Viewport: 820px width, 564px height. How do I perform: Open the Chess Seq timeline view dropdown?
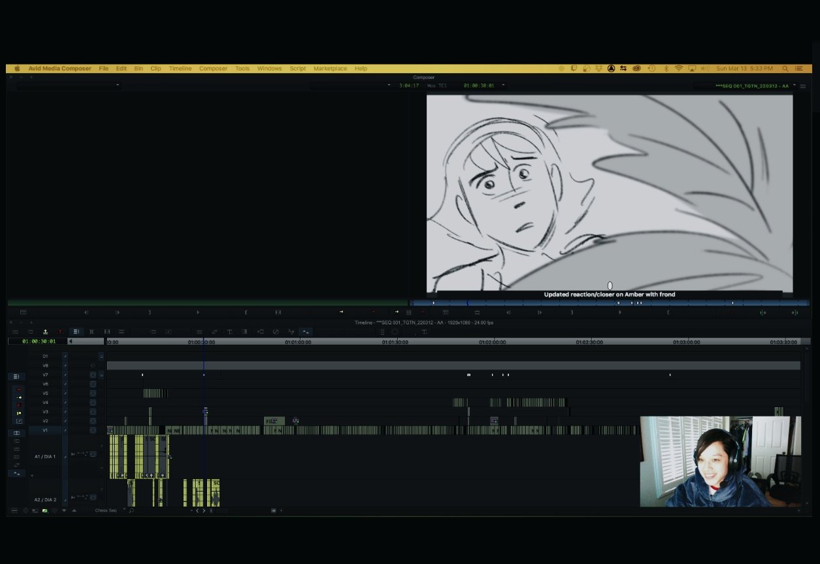coord(124,510)
